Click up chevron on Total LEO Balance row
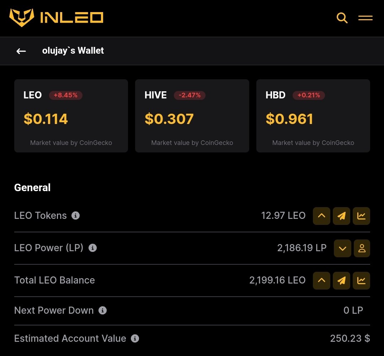The image size is (384, 356). [x=321, y=281]
